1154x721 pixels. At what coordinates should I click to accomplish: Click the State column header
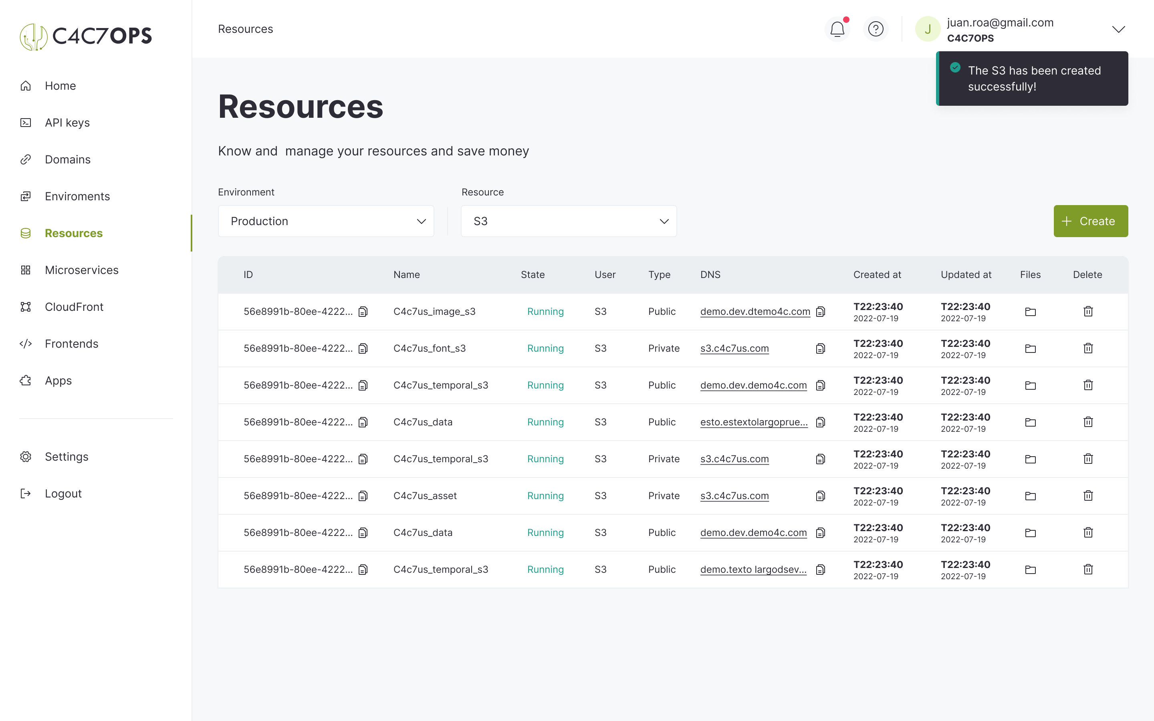(532, 275)
